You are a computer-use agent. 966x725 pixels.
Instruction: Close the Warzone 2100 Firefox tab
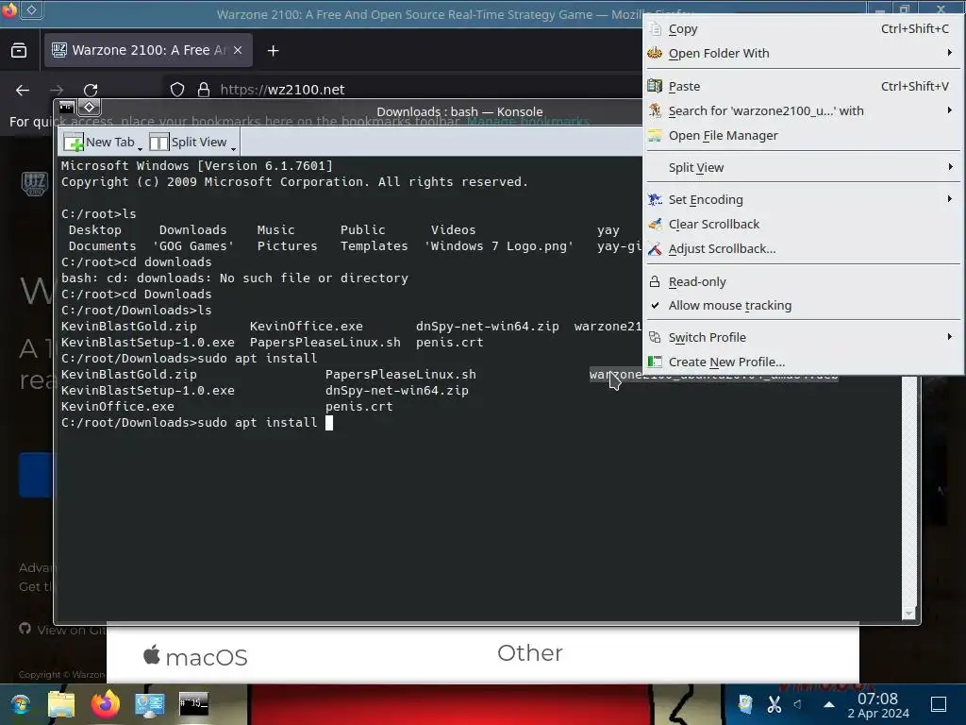pos(238,51)
